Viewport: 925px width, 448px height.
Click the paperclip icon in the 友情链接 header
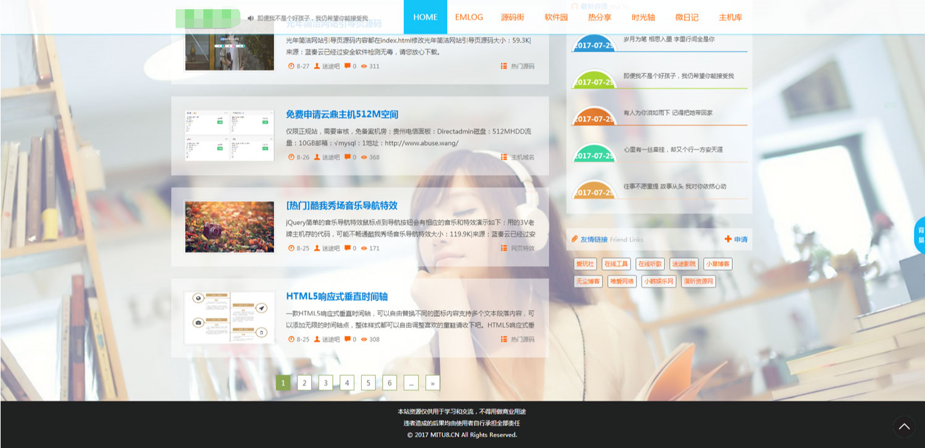(x=575, y=239)
